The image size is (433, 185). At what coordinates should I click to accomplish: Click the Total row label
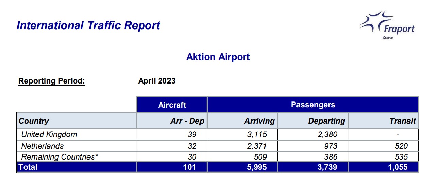(28, 167)
